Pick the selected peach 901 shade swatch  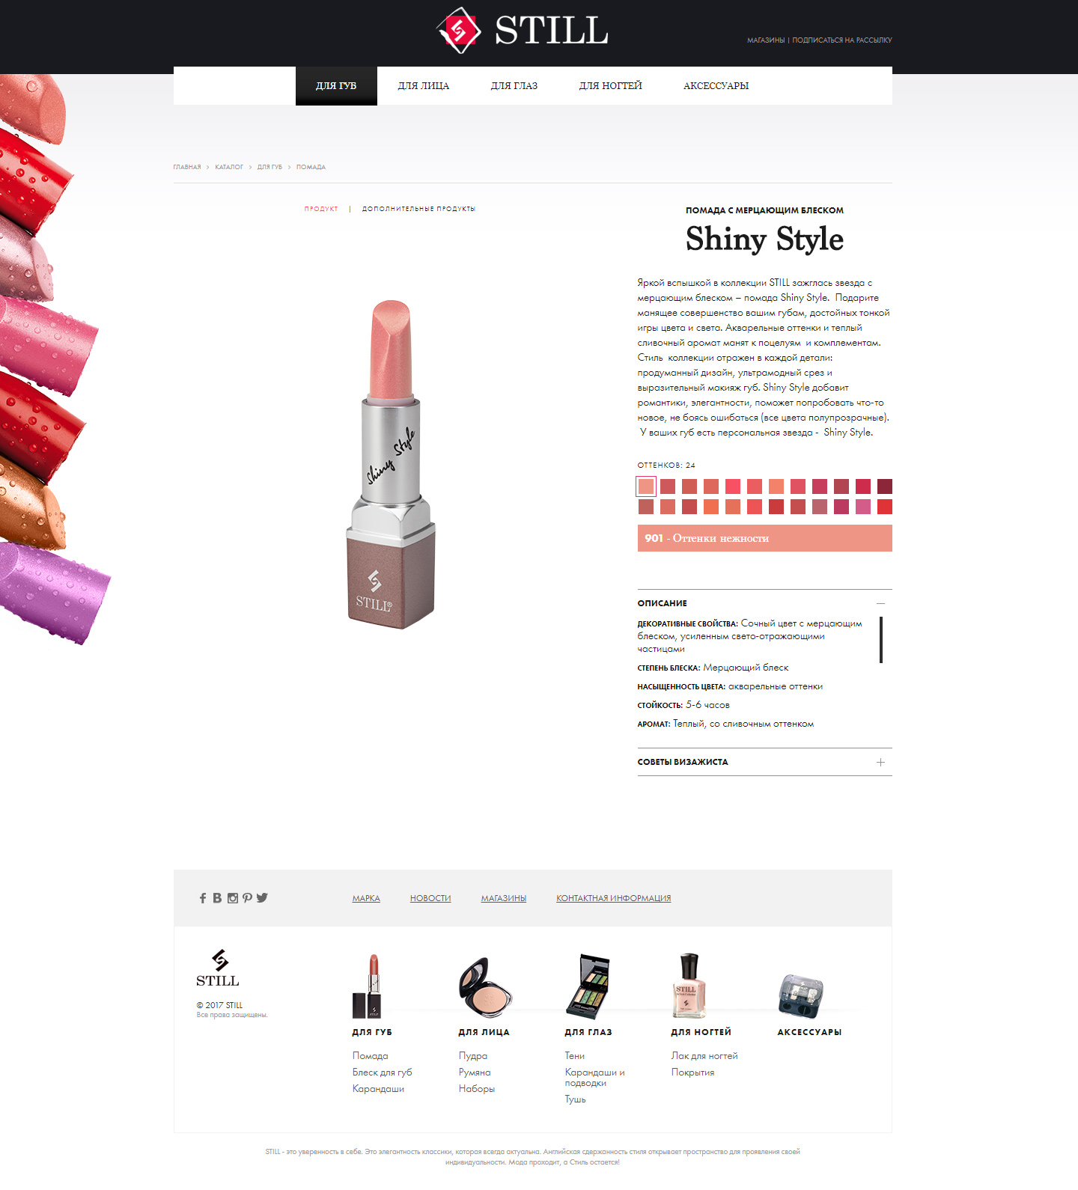point(646,486)
